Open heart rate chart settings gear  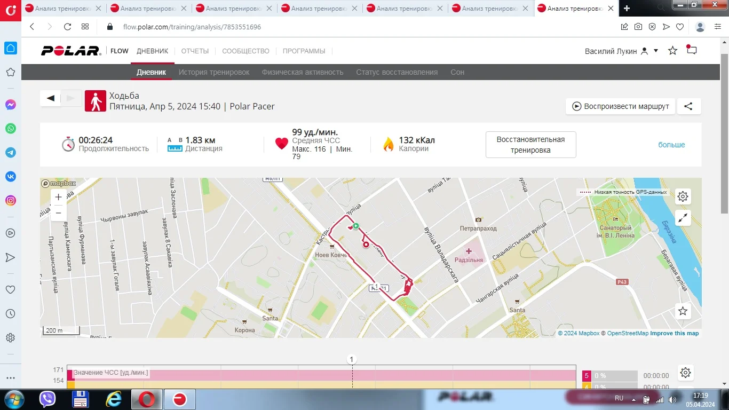[686, 373]
